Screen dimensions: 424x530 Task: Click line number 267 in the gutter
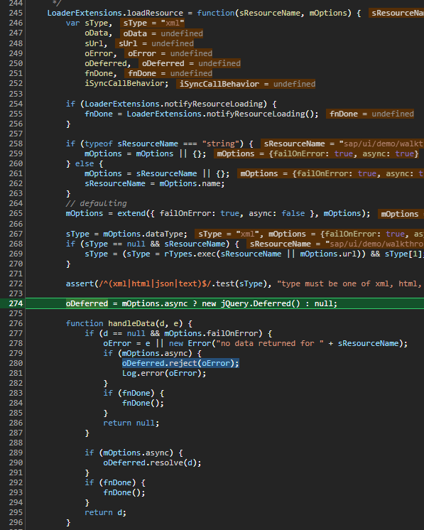(x=16, y=234)
